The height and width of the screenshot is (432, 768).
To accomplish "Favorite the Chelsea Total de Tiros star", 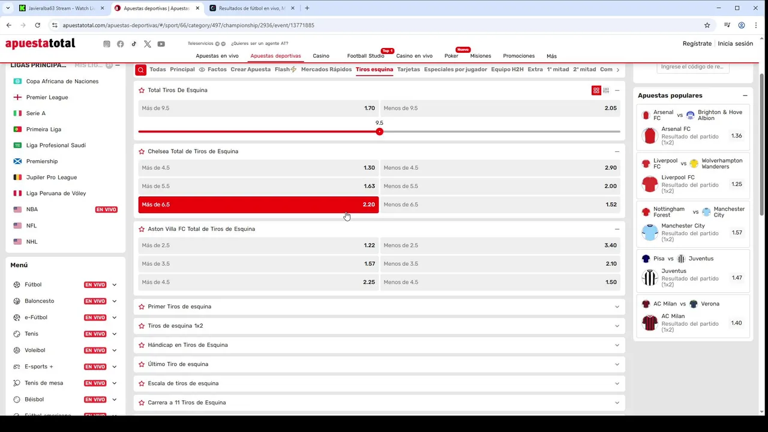I will tap(142, 151).
